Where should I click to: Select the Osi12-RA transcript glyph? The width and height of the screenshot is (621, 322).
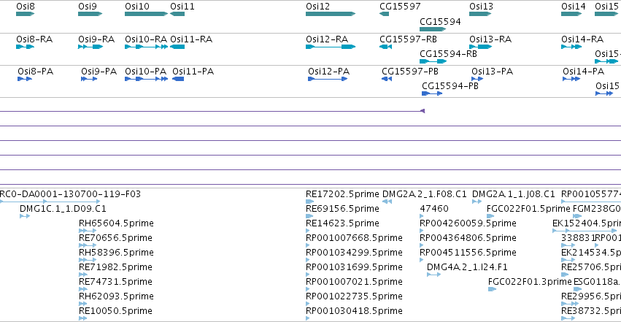coord(331,47)
